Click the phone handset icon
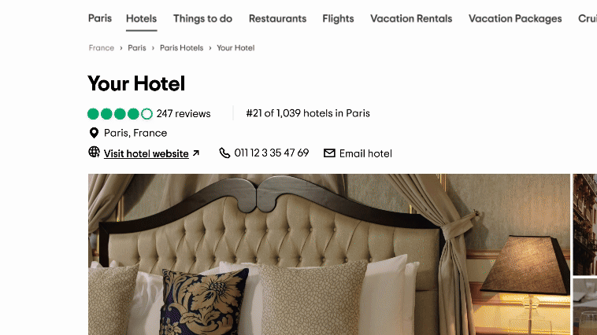 pos(224,153)
